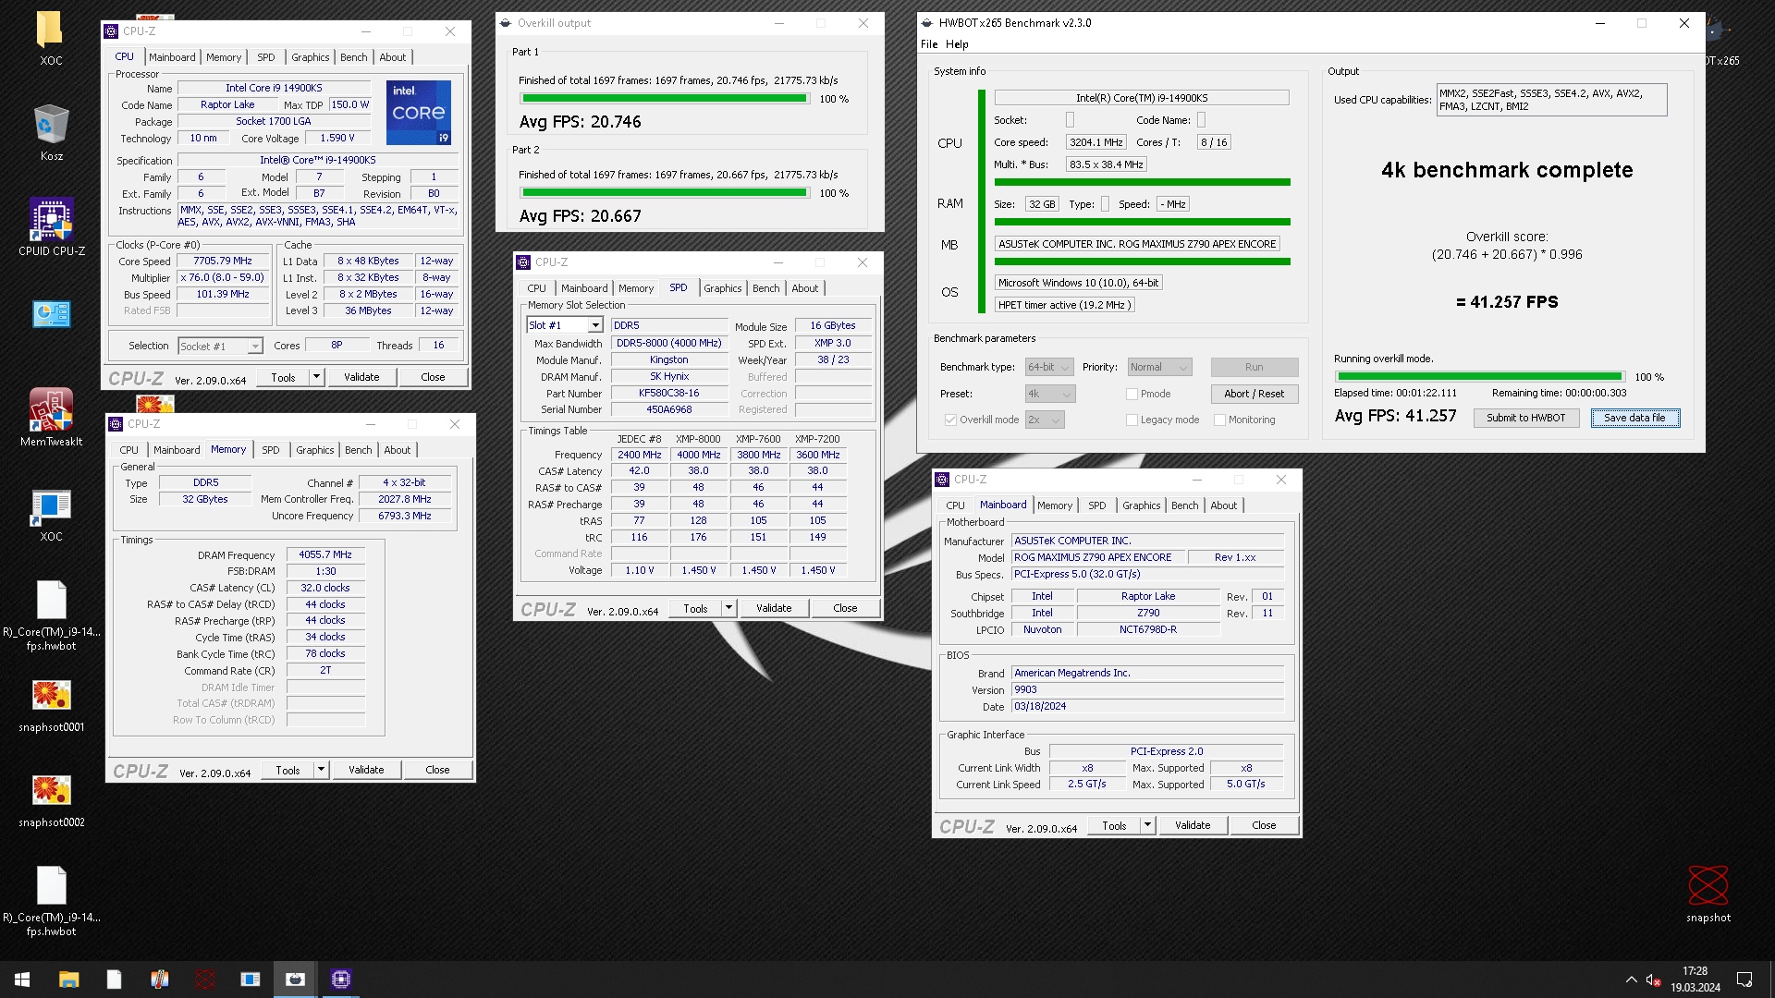Switch to Graphics tab in CPU-Z Memory window
1775x998 pixels.
pyautogui.click(x=315, y=450)
